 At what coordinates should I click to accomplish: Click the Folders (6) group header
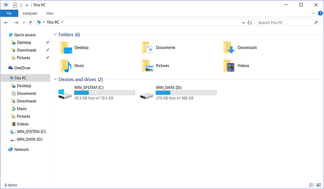tap(69, 34)
